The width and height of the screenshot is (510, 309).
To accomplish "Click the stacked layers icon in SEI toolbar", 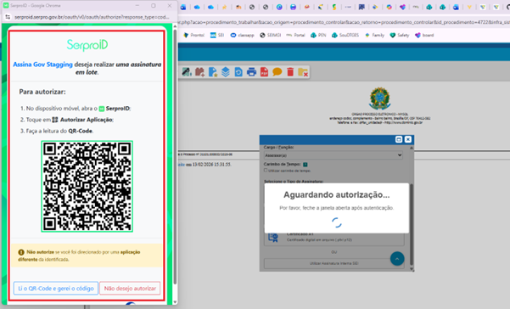I will 226,72.
